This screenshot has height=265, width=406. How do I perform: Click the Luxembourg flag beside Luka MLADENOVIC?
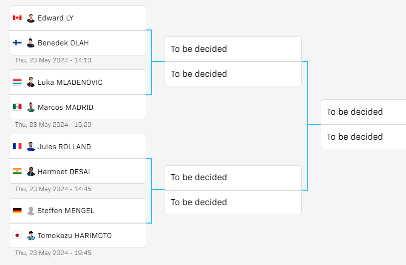coord(17,82)
